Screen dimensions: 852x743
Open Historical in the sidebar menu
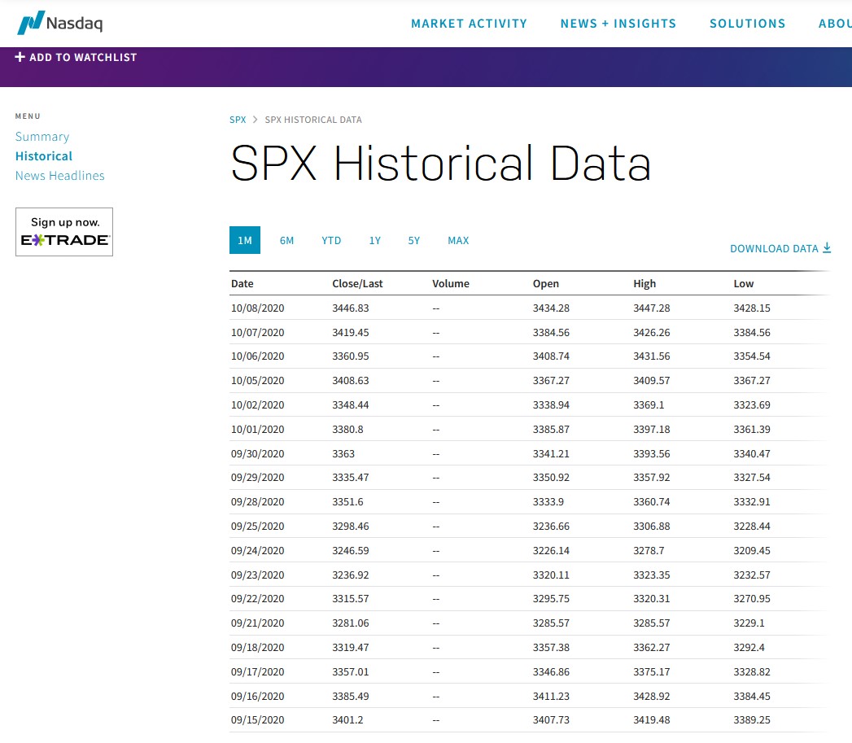click(x=44, y=156)
